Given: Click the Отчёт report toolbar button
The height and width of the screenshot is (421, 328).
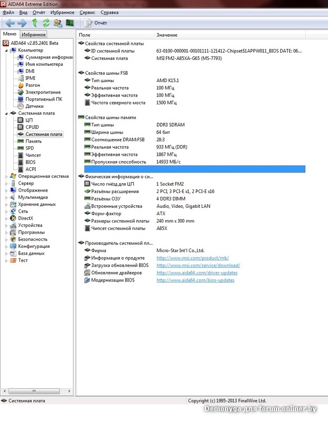Looking at the screenshot, I should click(x=96, y=23).
